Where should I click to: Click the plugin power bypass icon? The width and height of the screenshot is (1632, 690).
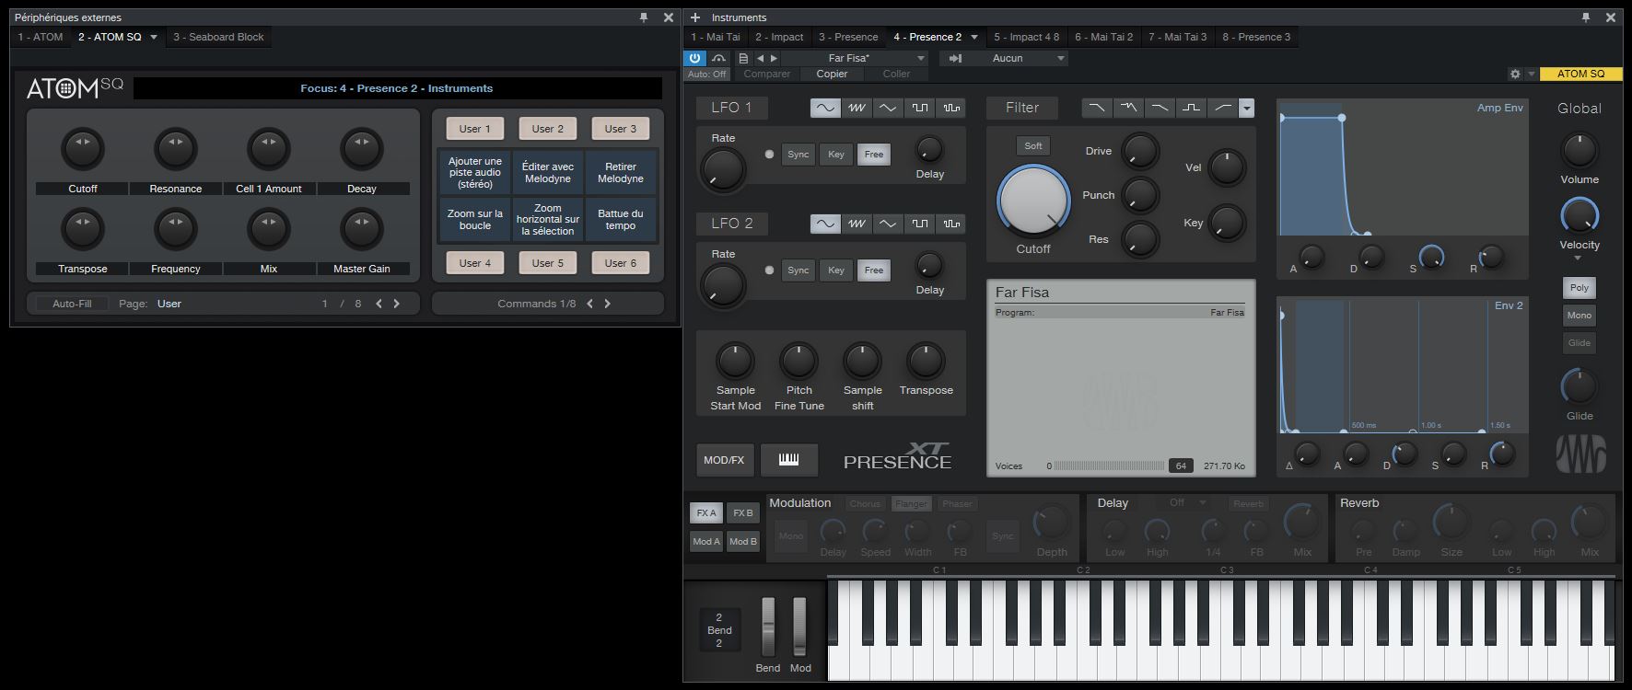coord(695,58)
